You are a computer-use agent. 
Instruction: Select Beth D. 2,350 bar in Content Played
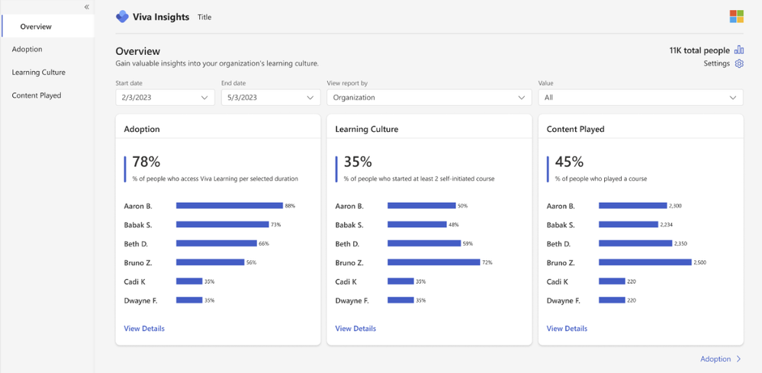click(635, 243)
